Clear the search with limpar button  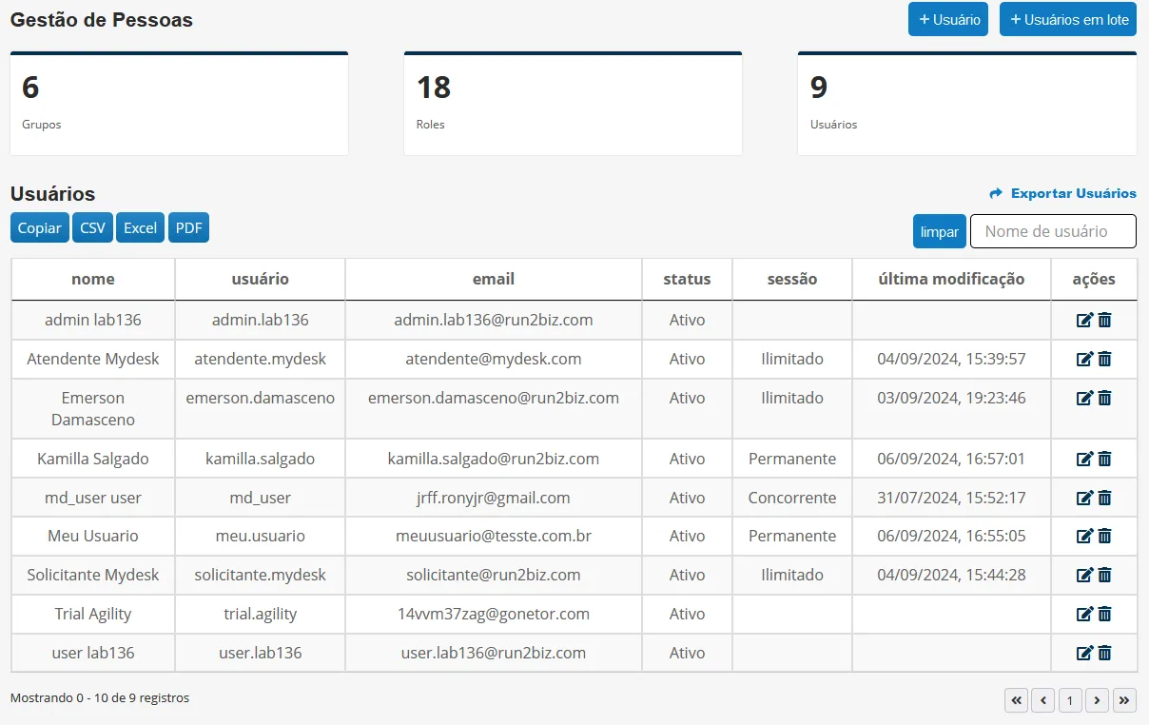click(940, 231)
